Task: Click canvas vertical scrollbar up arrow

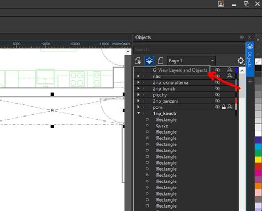Action: coord(128,52)
